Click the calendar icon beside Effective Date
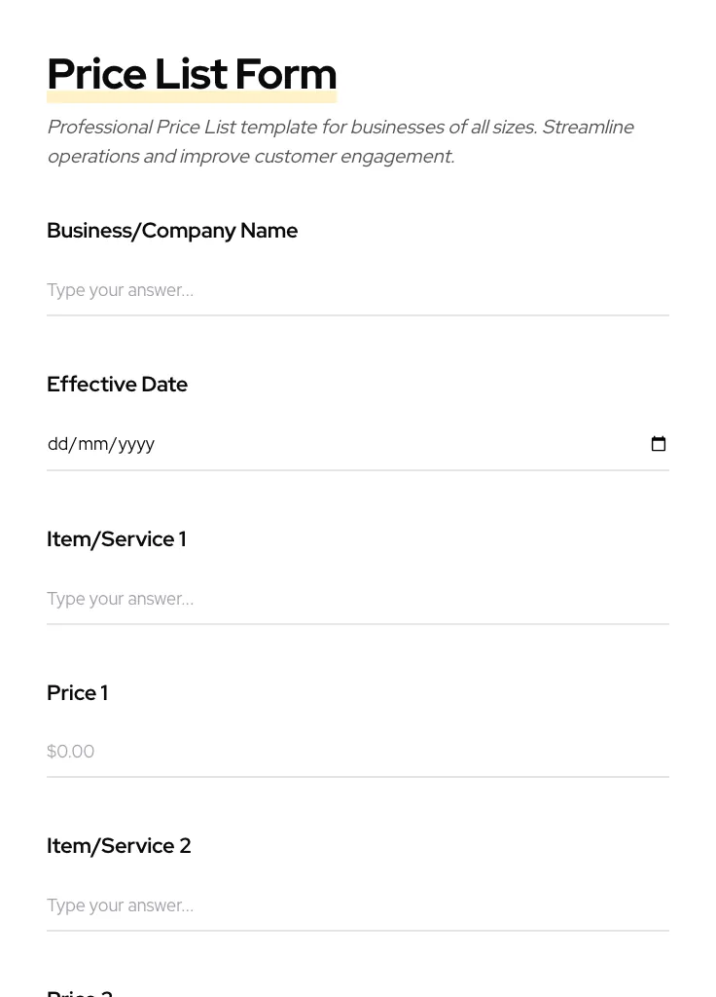Viewport: 716px width, 997px height. click(x=659, y=443)
